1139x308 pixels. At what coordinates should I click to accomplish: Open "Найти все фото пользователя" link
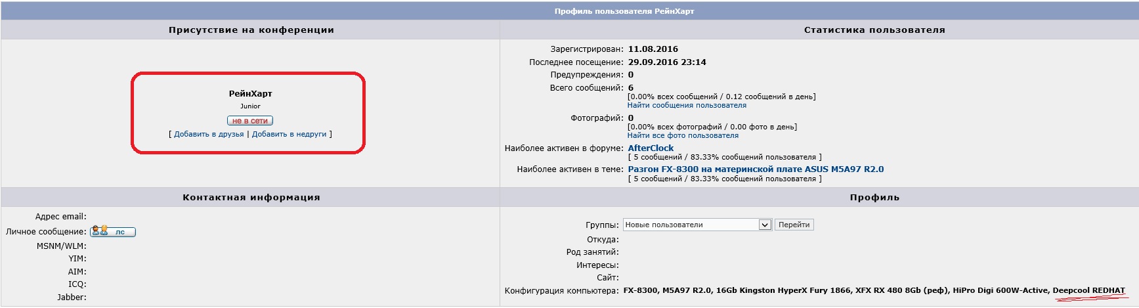tap(683, 135)
